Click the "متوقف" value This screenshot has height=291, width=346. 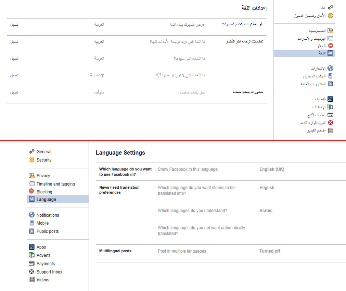(99, 92)
